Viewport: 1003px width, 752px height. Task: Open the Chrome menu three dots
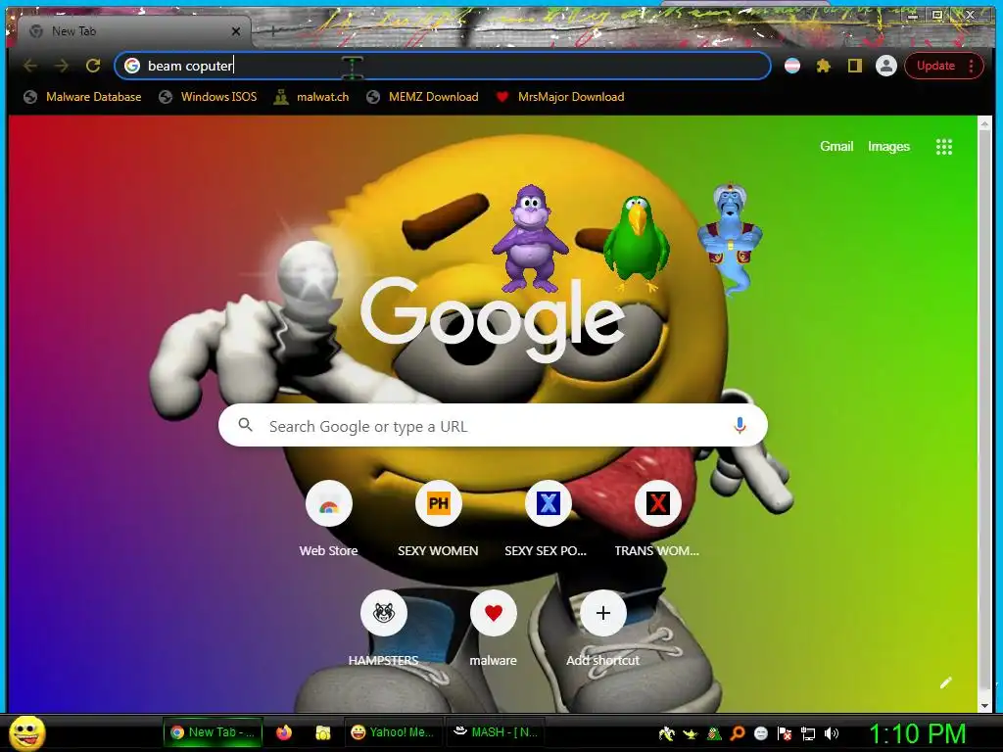pos(971,66)
